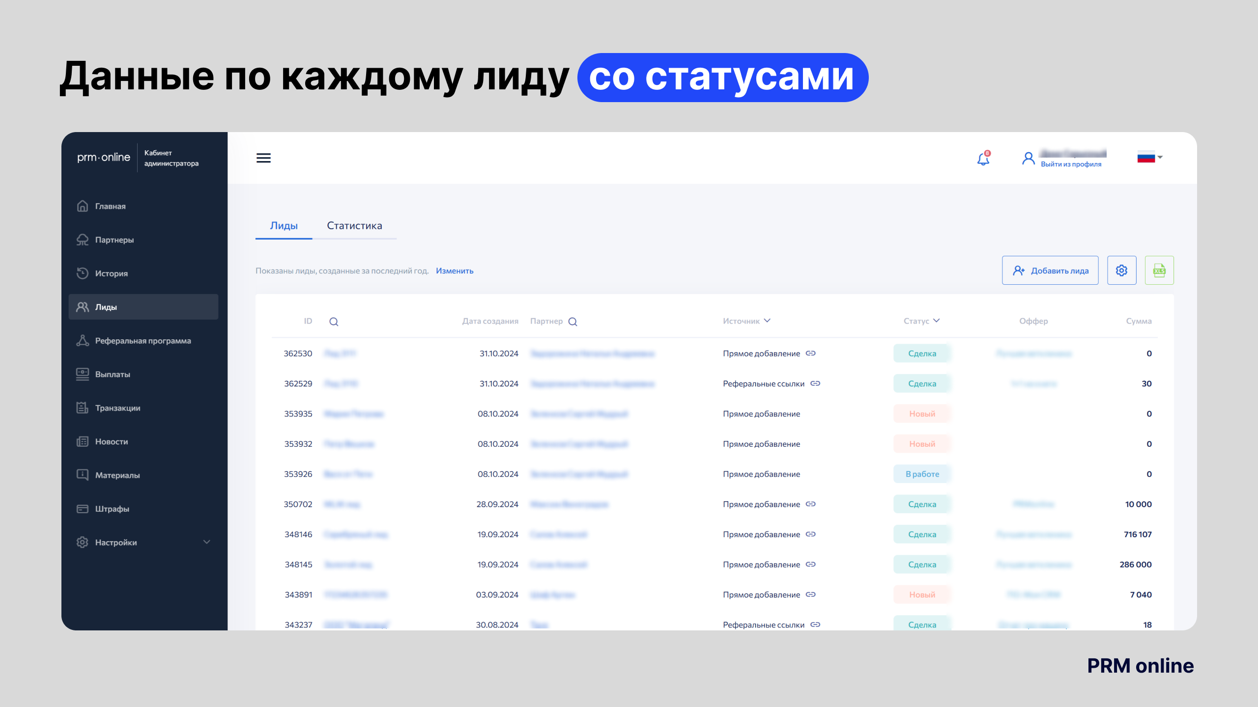Click the Изменить link

[x=455, y=271]
